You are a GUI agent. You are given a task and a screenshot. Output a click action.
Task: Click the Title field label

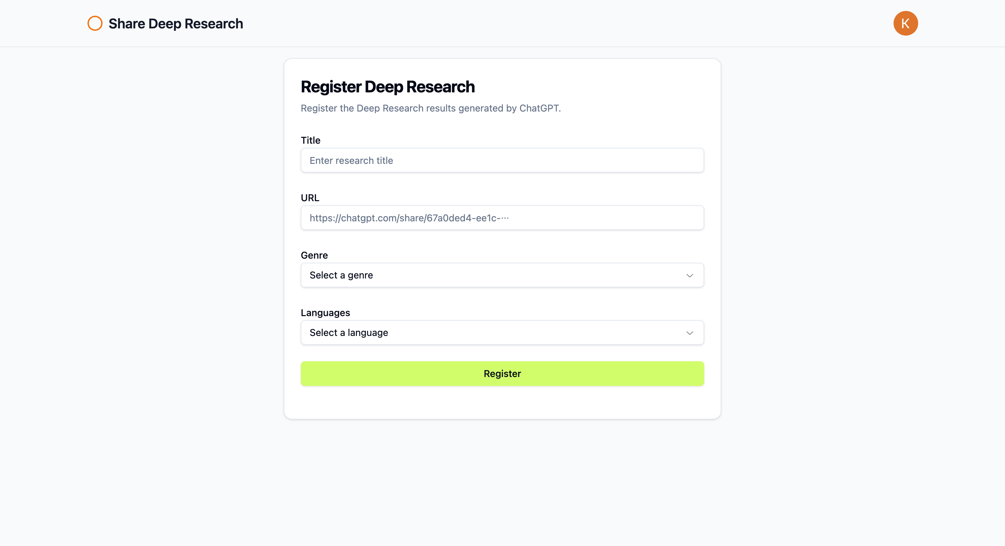click(x=310, y=140)
